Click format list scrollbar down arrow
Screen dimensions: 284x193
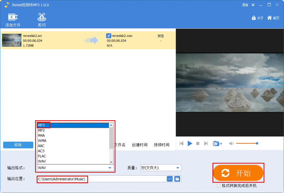[111, 162]
